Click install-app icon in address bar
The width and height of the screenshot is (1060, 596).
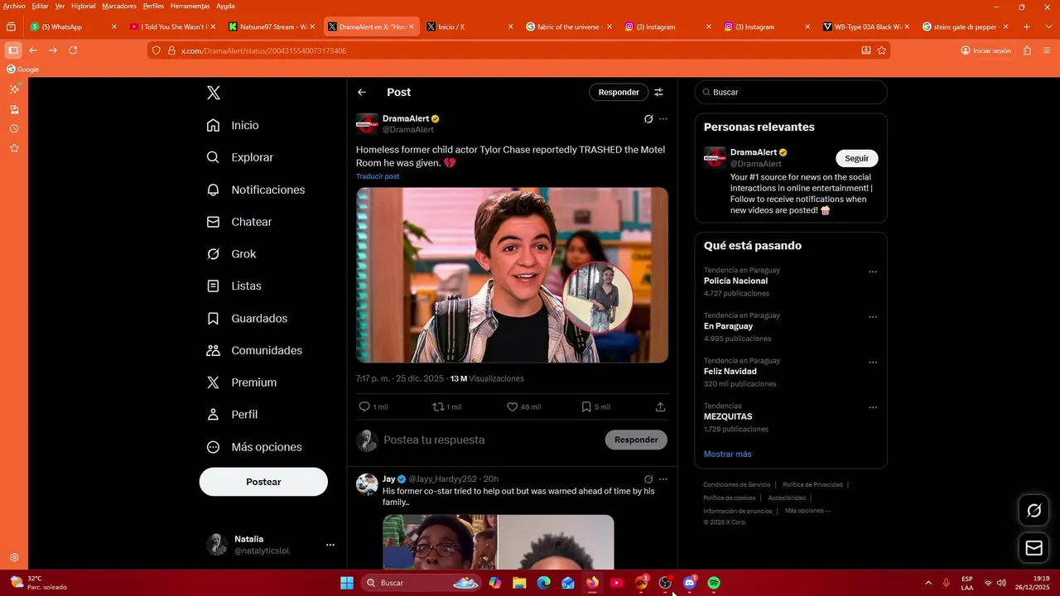click(x=866, y=50)
